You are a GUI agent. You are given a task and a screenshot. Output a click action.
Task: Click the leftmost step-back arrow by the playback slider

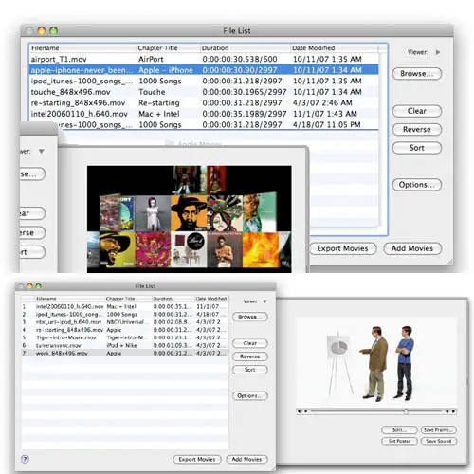tap(299, 411)
